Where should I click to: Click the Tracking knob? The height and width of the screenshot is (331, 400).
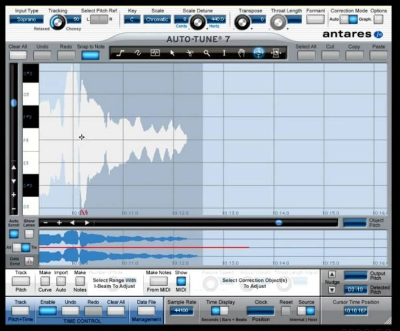(58, 23)
